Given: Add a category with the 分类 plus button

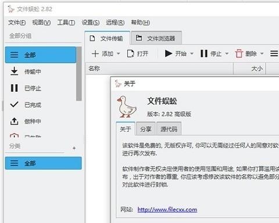Looking at the screenshot, I should 74,148.
